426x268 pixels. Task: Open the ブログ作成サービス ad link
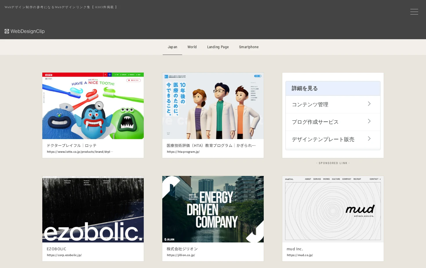click(333, 122)
